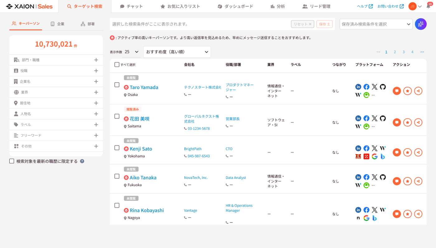Open the 分析 tab
The height and width of the screenshot is (248, 436).
click(277, 6)
